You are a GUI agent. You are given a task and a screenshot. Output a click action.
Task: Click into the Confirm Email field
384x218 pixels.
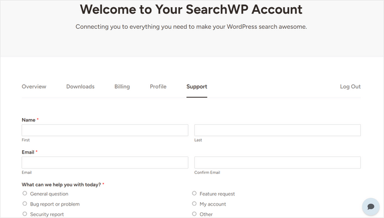pyautogui.click(x=277, y=163)
